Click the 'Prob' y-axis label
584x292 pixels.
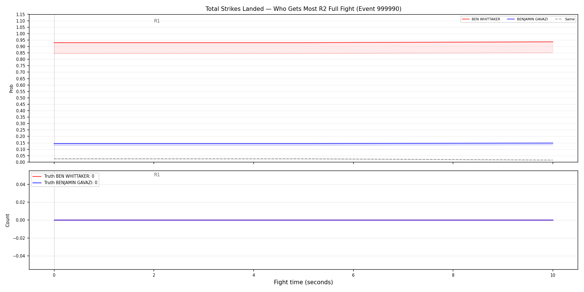[11, 88]
